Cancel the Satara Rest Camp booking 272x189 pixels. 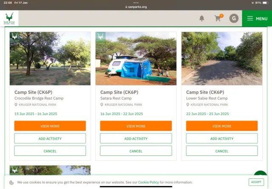(136, 151)
